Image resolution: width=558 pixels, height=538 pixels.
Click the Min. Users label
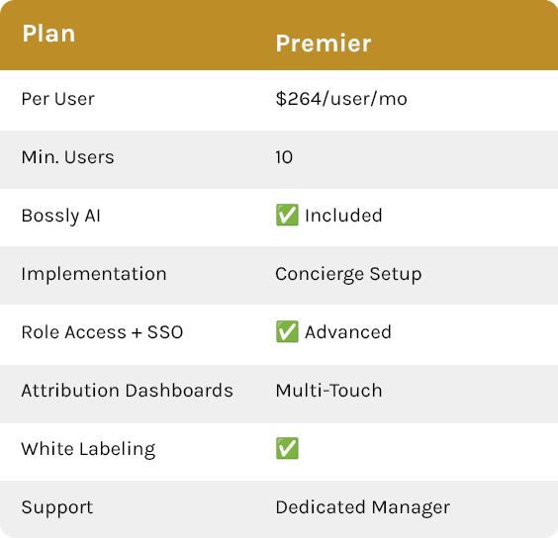67,157
